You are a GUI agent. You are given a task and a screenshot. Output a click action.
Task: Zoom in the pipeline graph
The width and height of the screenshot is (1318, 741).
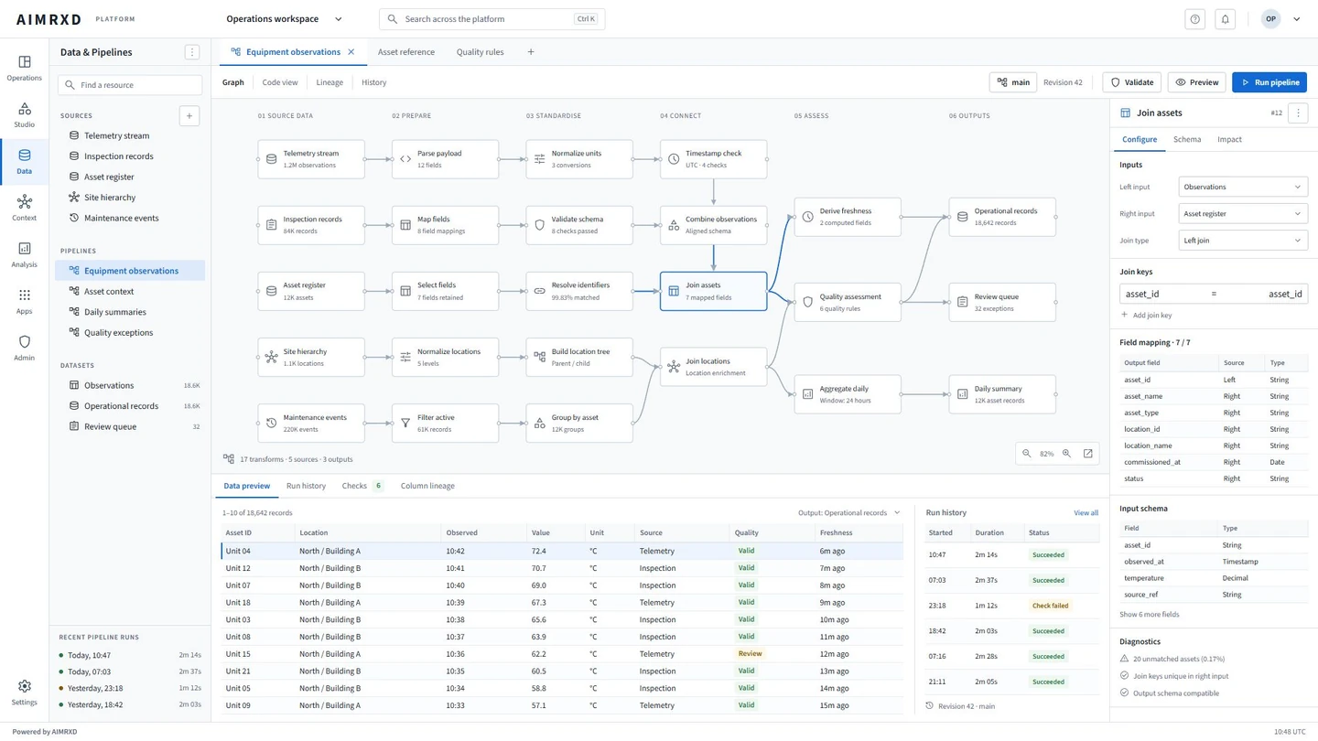(1066, 454)
